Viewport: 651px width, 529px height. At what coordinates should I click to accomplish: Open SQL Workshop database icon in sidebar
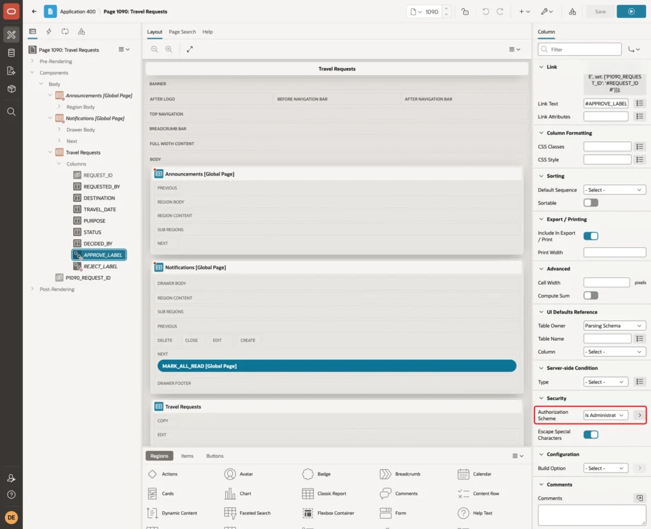(x=11, y=53)
